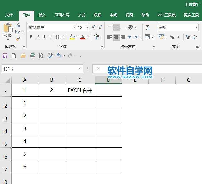The width and height of the screenshot is (202, 184).
Task: Click the quick print icon
Action: (x=32, y=56)
